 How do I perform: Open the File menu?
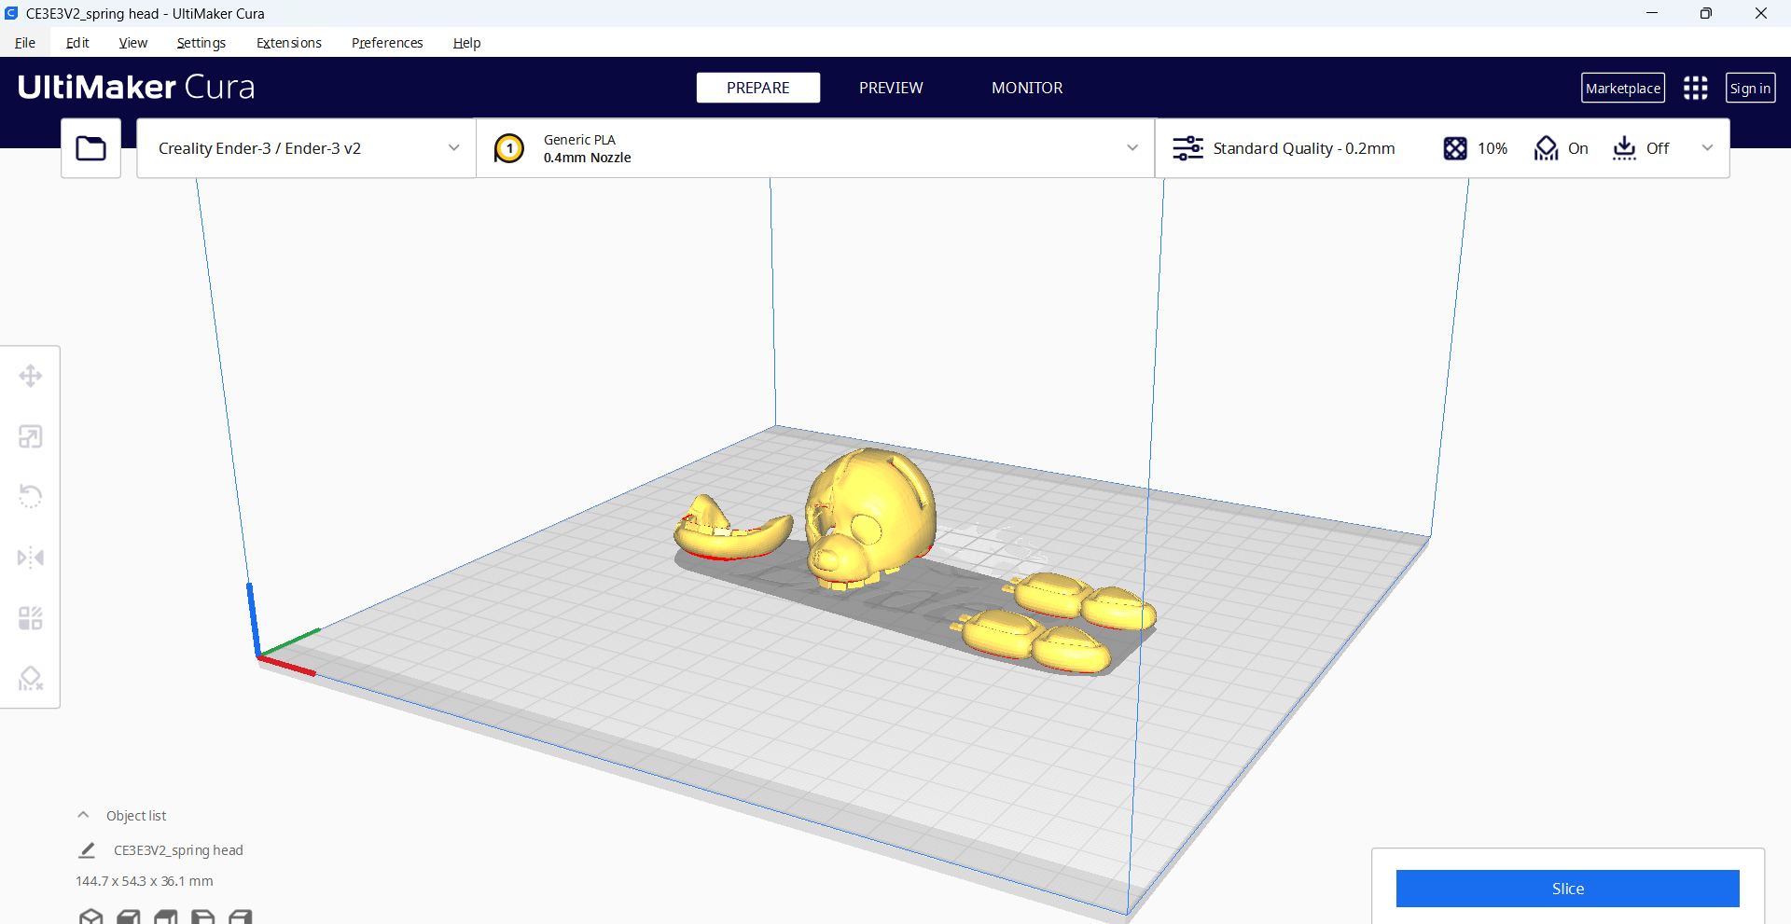(25, 43)
